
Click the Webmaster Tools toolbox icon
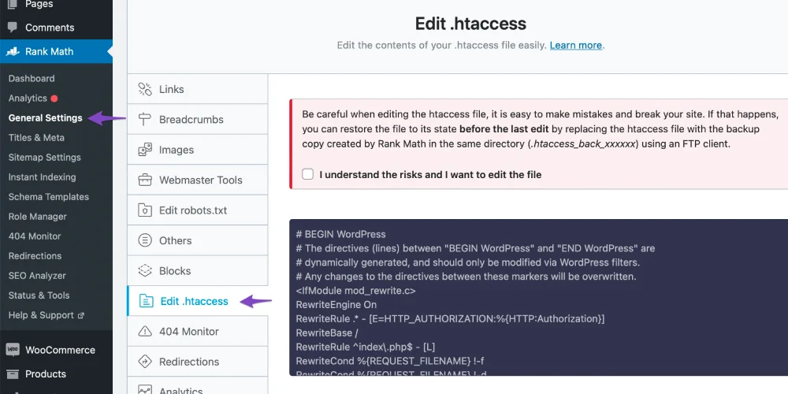145,180
